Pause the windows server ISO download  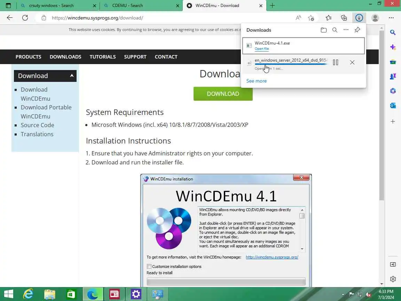point(336,62)
